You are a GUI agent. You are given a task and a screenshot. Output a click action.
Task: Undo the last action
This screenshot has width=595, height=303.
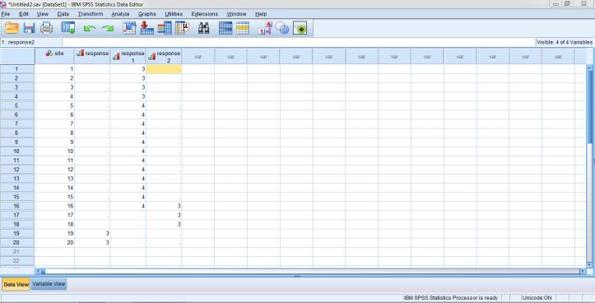point(89,29)
